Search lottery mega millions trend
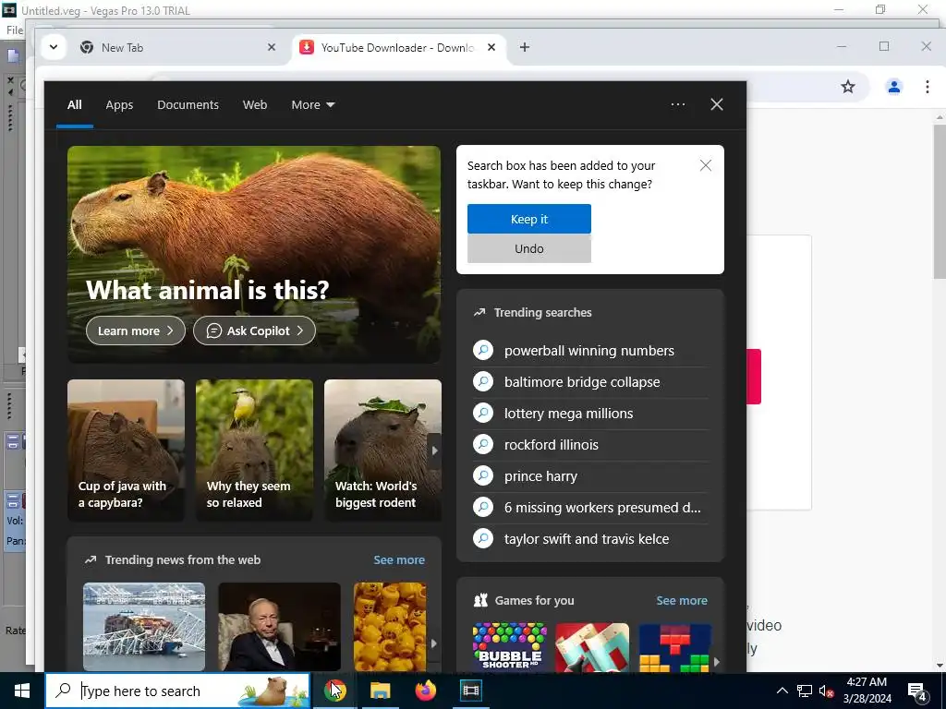 tap(590, 413)
